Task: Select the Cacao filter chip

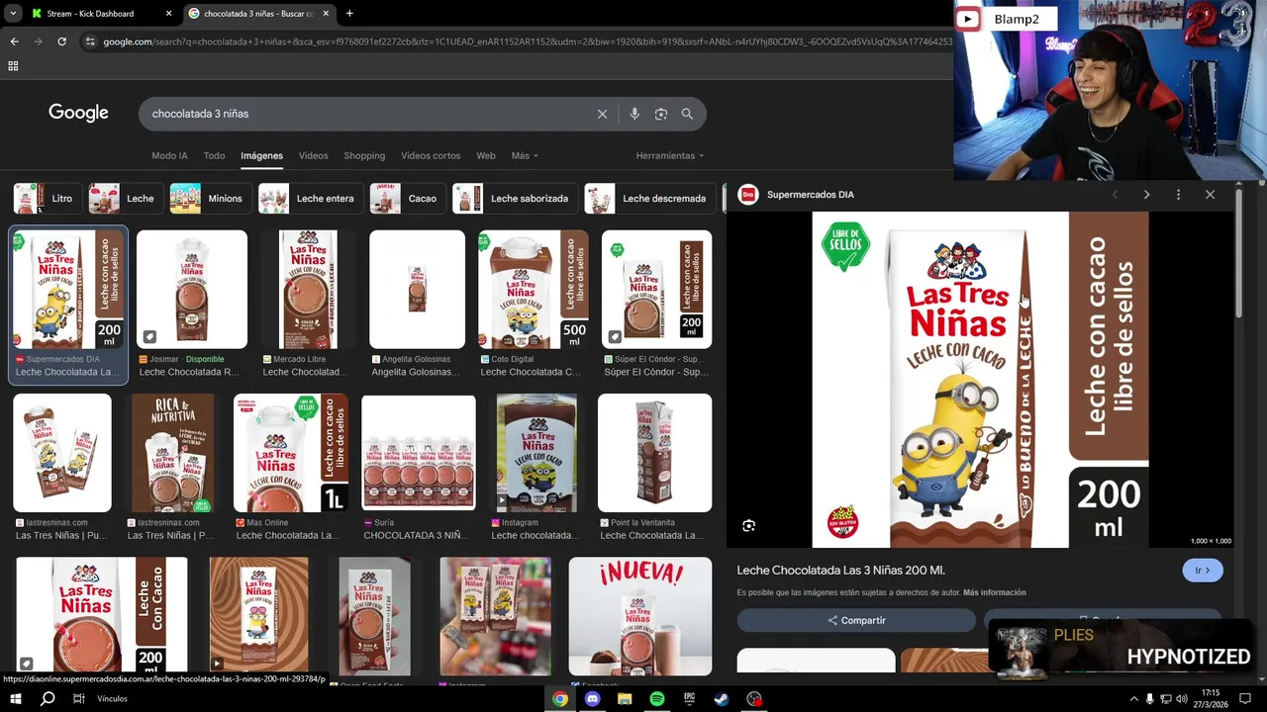Action: tap(407, 199)
